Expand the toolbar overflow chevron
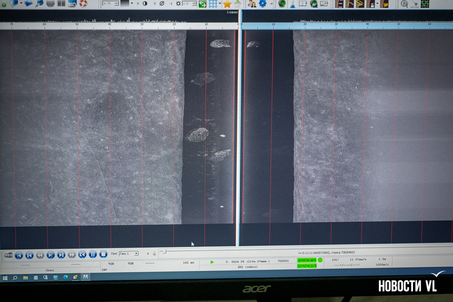The image size is (453, 302). (x=271, y=4)
